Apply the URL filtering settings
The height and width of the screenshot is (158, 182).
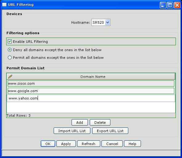pyautogui.click(x=66, y=144)
